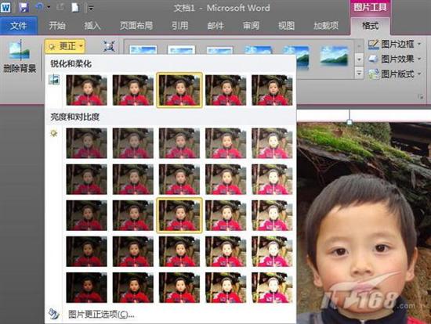Apply top-row middle brightness preset
Screen dimensions: 431x324
point(179,143)
